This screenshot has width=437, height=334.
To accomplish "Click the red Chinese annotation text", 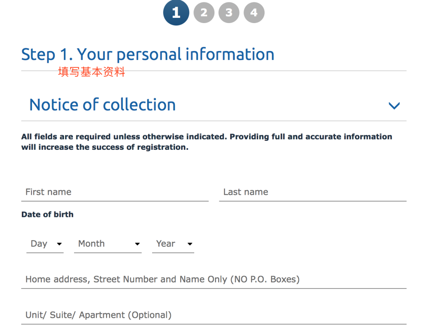I will coord(91,72).
